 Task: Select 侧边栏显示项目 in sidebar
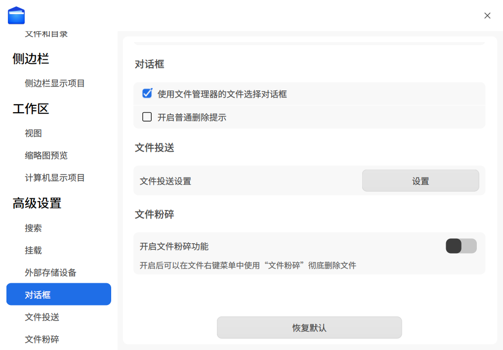tap(55, 84)
